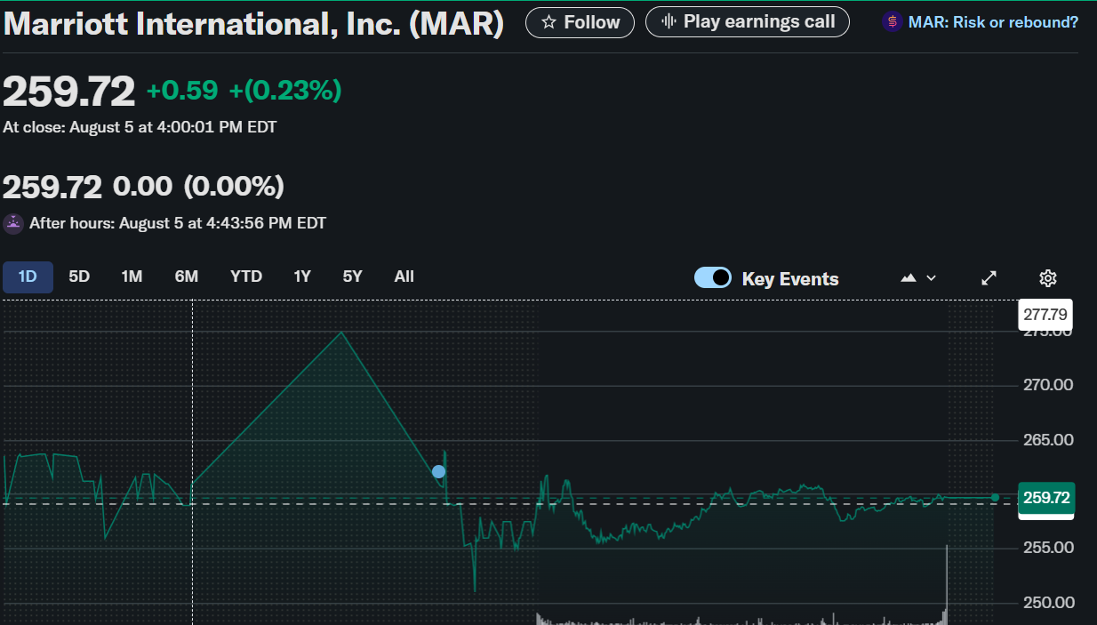Switch to the 5D chart range
This screenshot has width=1097, height=625.
[x=79, y=276]
